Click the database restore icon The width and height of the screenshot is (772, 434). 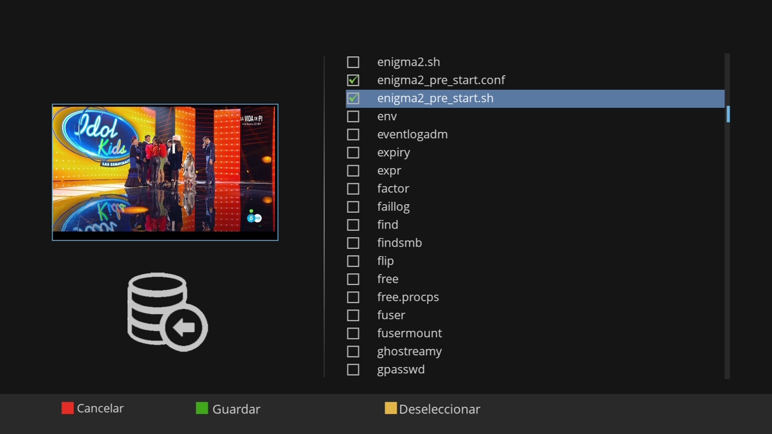point(167,312)
